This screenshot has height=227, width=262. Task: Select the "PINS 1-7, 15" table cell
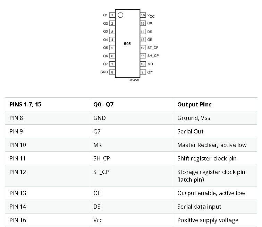tap(25, 104)
